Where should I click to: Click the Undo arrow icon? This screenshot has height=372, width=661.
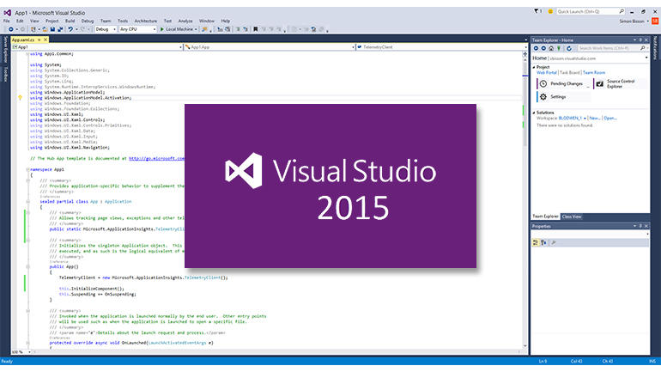(x=70, y=29)
